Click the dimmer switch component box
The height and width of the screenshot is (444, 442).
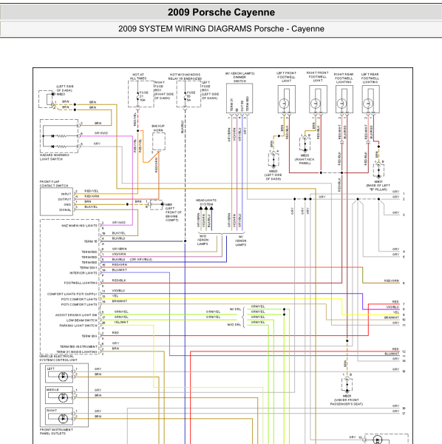coord(239,98)
